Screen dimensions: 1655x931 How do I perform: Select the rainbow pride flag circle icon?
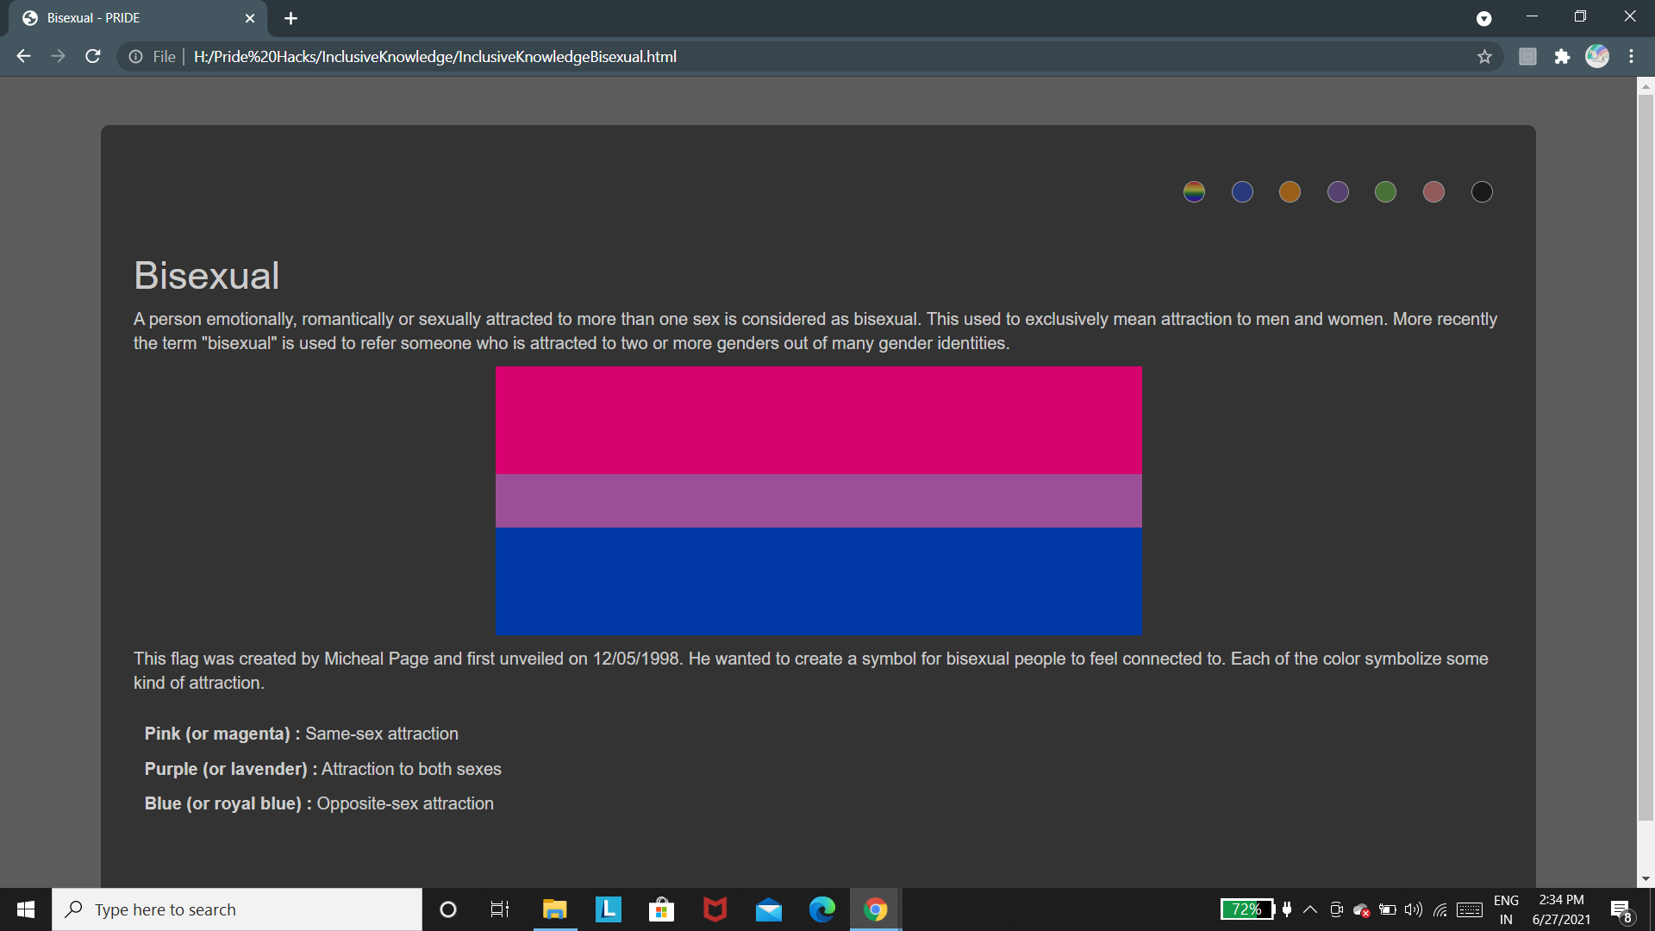click(1194, 191)
